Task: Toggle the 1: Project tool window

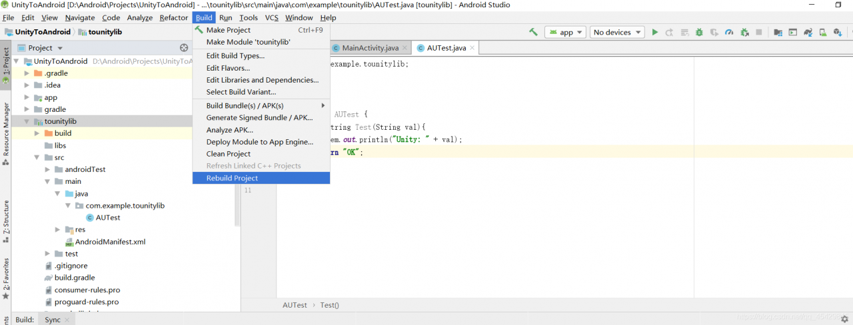Action: pos(6,65)
